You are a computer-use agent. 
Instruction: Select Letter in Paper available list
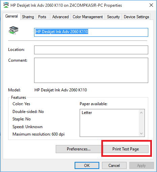(x=87, y=113)
